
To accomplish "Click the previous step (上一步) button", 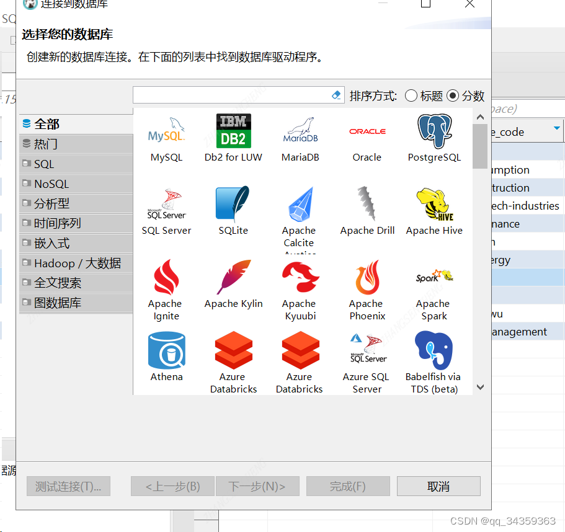I will click(172, 486).
